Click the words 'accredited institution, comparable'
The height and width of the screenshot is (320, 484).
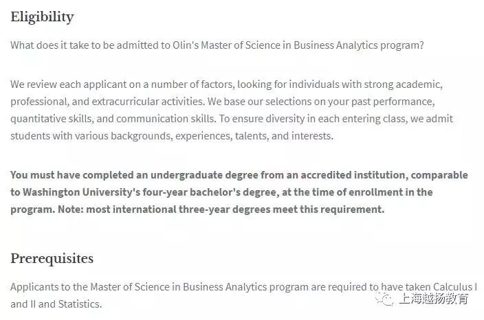tap(384, 175)
